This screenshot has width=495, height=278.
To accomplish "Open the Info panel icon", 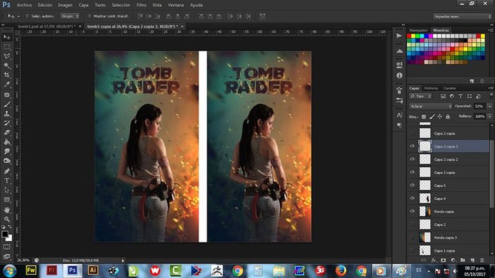I will click(x=400, y=75).
